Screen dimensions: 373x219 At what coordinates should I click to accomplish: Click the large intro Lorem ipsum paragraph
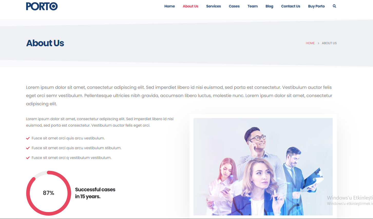tap(179, 96)
